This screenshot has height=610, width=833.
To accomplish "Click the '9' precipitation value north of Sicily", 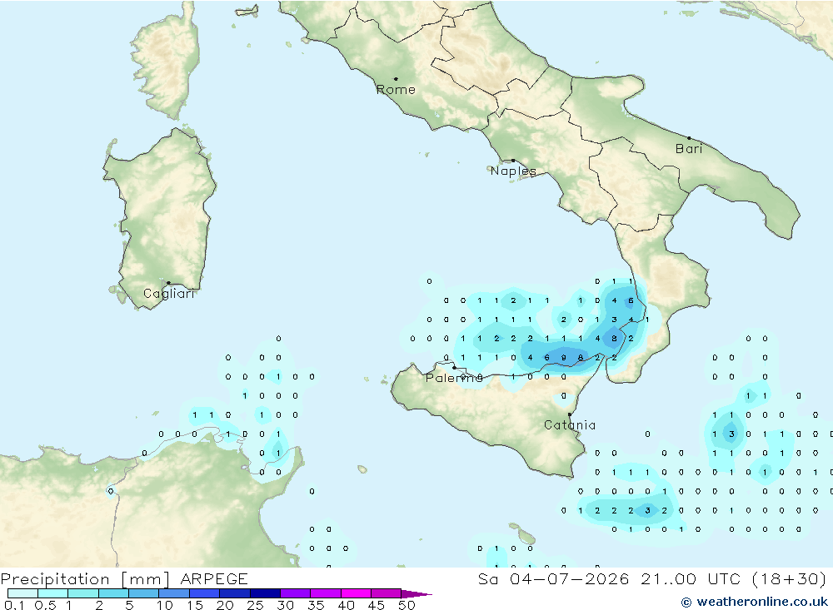I will click(x=564, y=358).
